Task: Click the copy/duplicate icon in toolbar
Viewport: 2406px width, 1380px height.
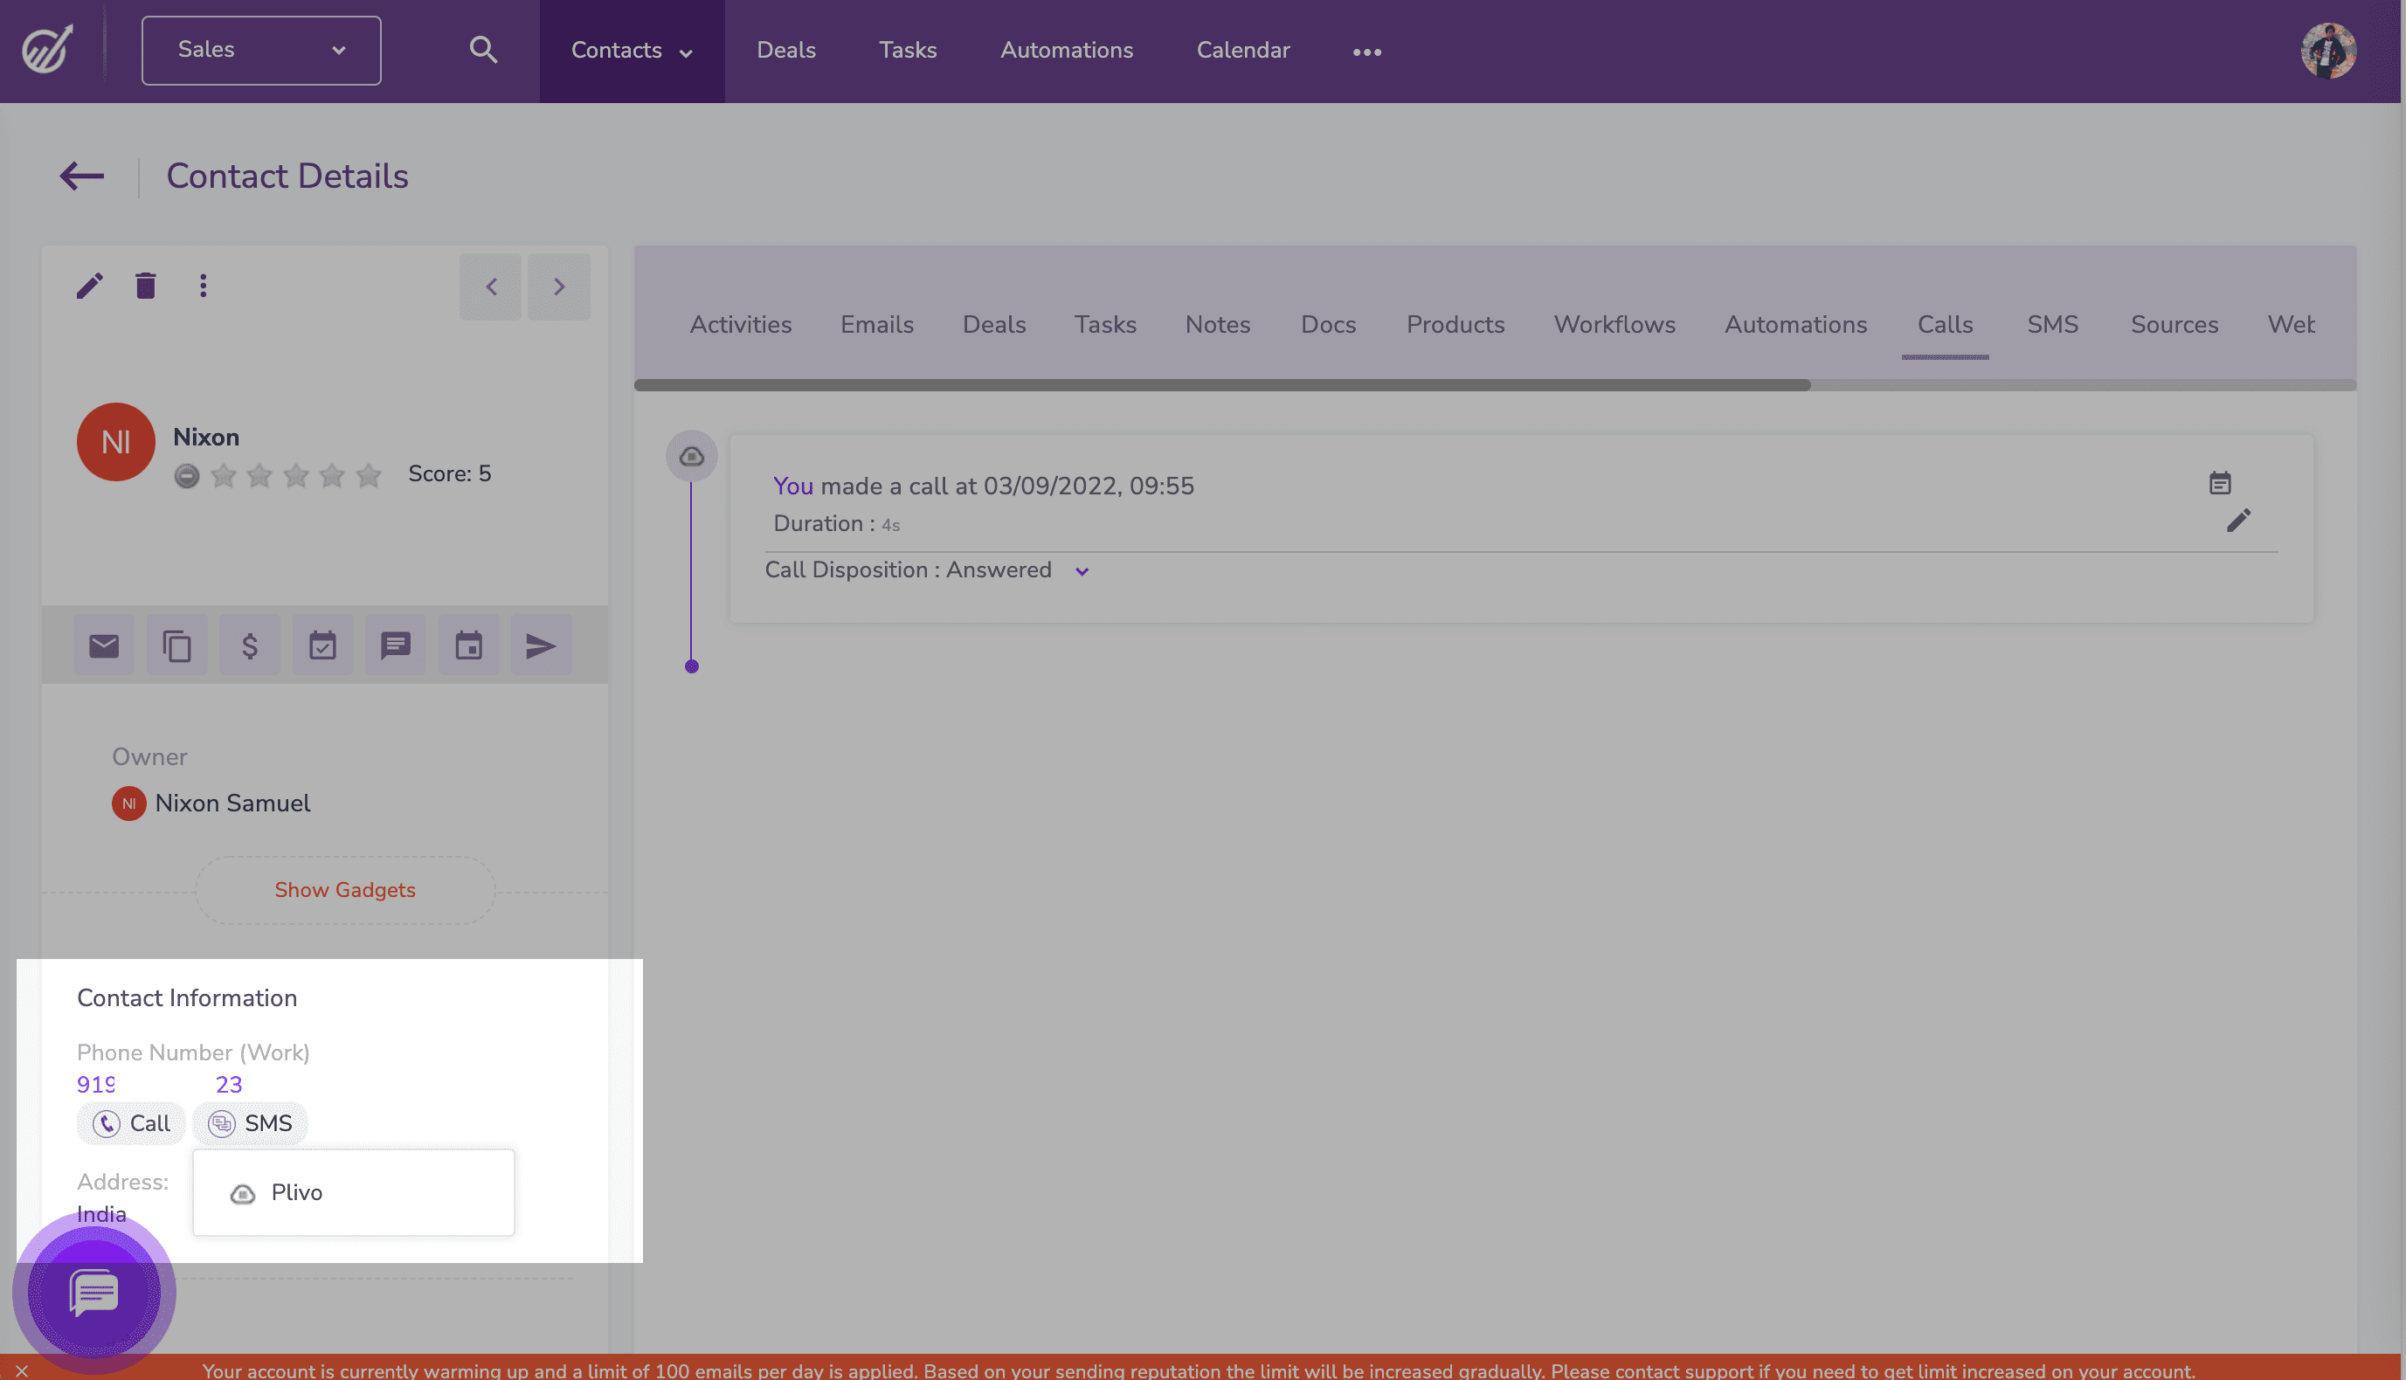Action: click(176, 645)
